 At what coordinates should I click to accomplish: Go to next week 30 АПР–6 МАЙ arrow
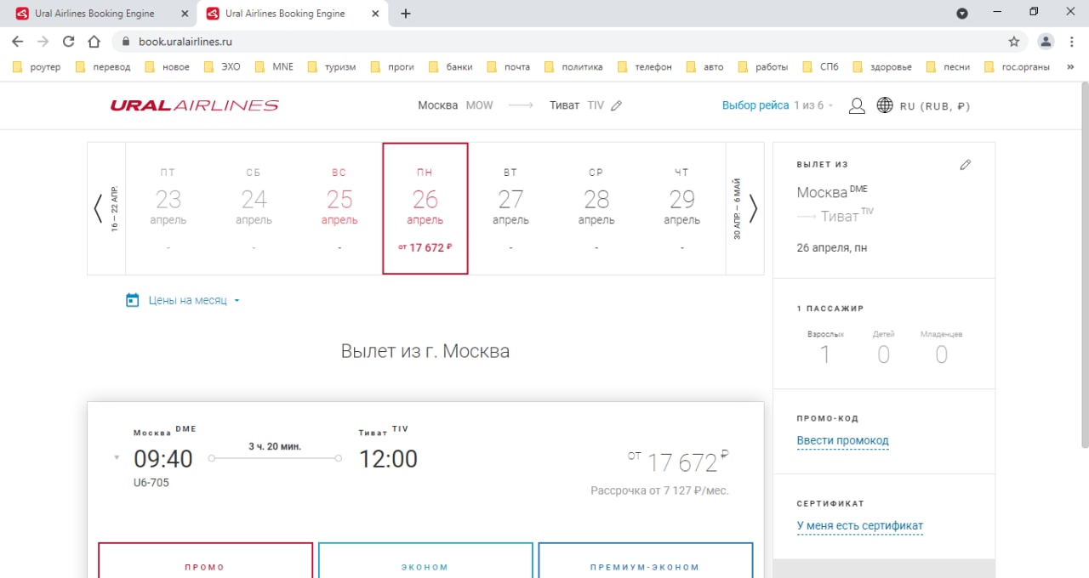point(753,208)
